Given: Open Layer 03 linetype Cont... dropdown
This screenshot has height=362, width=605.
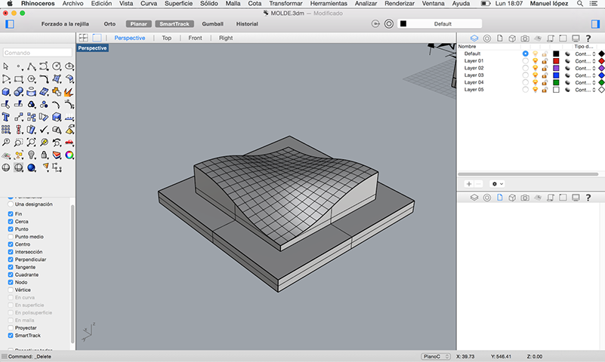Looking at the screenshot, I should coord(585,75).
